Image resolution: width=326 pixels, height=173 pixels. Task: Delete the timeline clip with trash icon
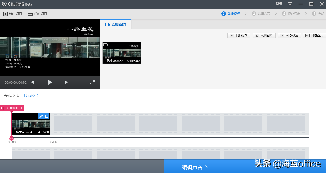click(x=47, y=116)
